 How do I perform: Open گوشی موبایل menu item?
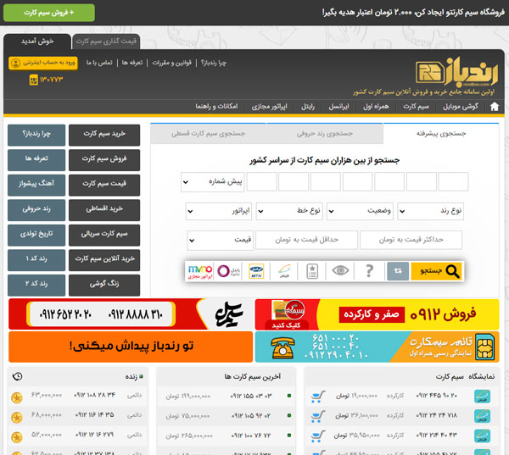461,107
